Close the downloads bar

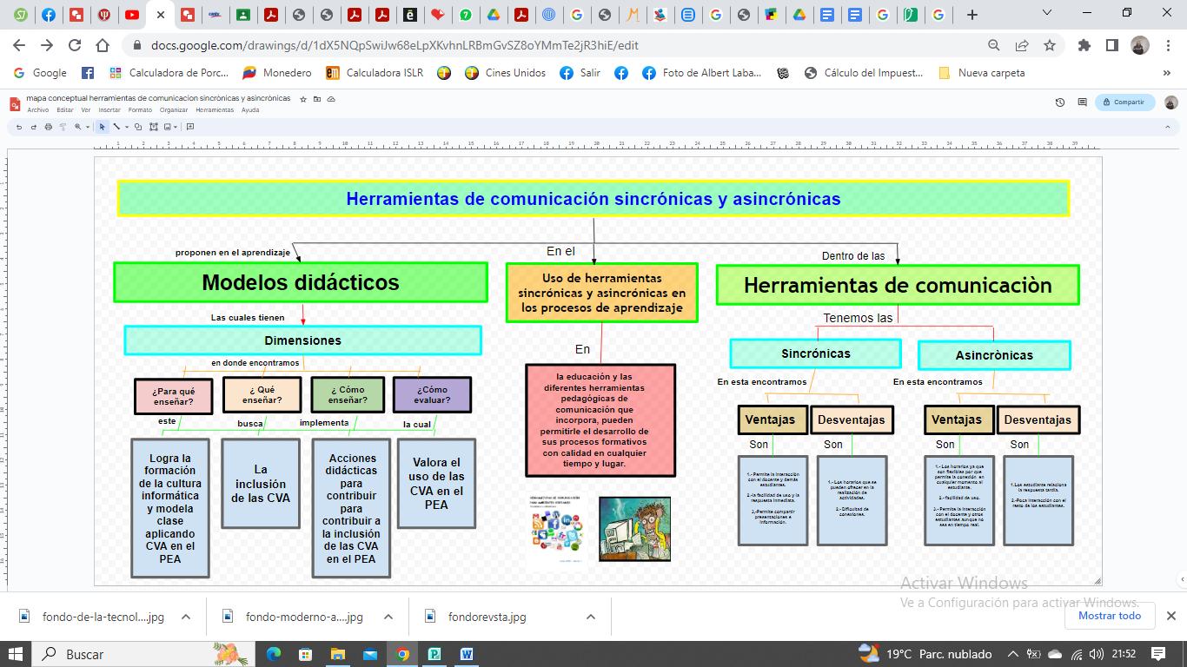click(x=1171, y=616)
